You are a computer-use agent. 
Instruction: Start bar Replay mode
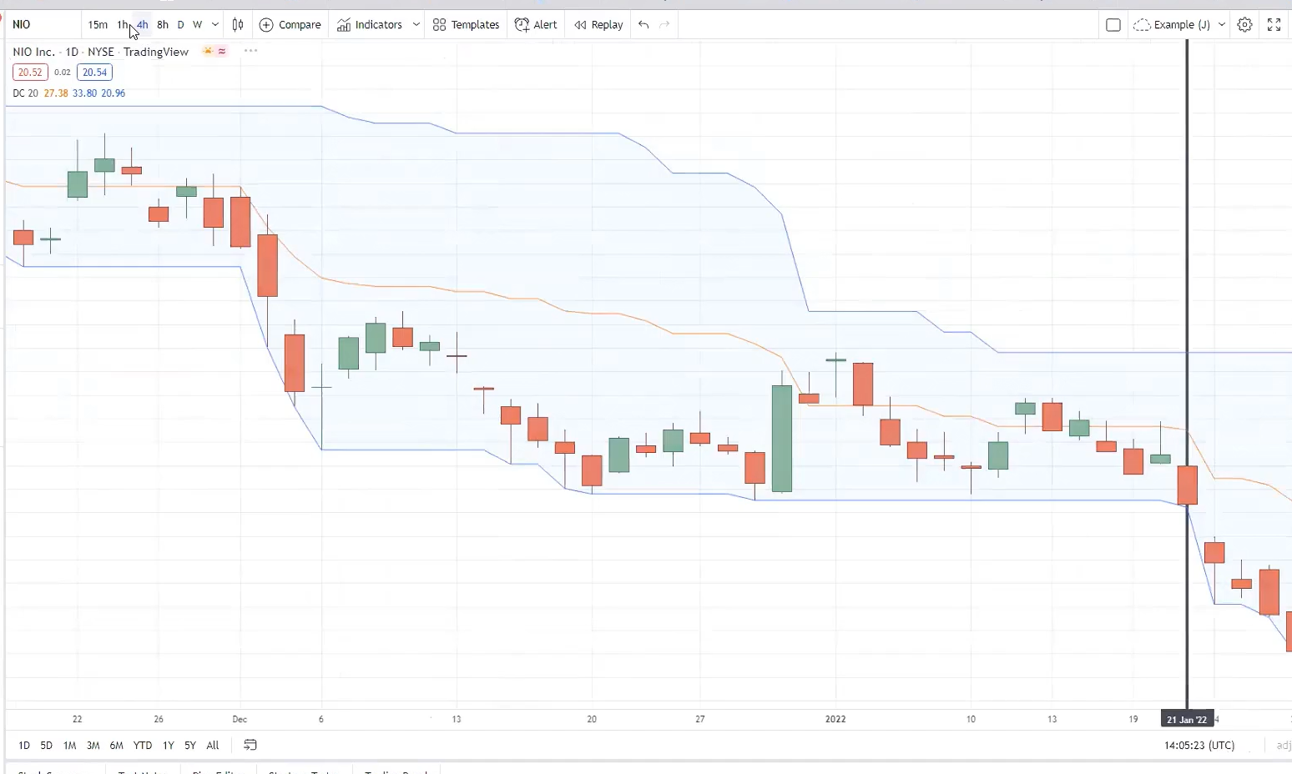pyautogui.click(x=599, y=25)
